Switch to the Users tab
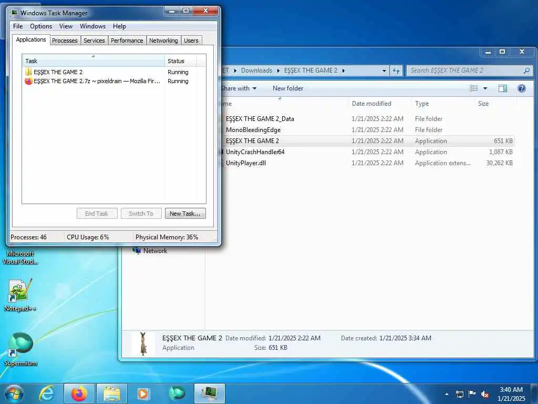 [x=191, y=41]
